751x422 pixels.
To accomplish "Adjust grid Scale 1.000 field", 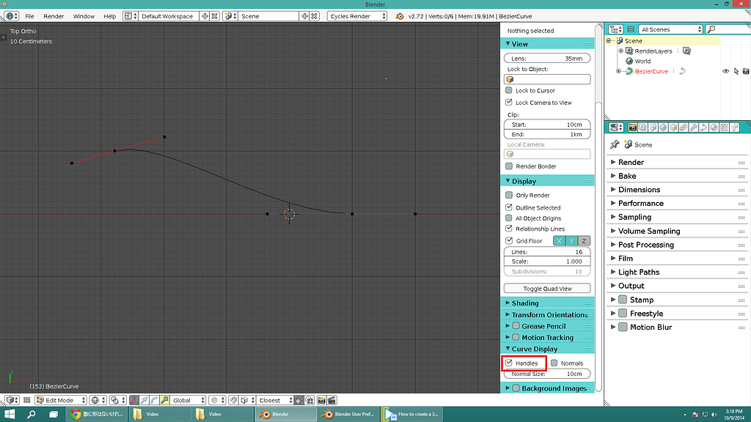I will (547, 262).
